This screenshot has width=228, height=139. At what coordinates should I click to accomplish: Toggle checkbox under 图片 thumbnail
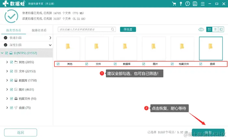click(144, 64)
